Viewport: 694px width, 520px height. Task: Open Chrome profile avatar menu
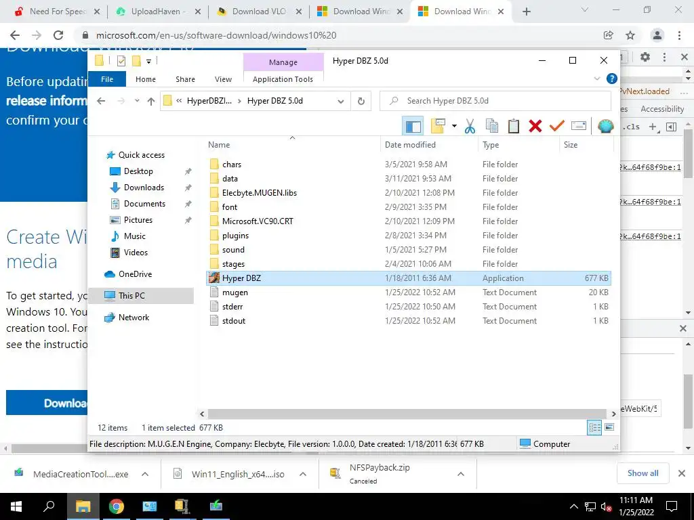point(657,35)
